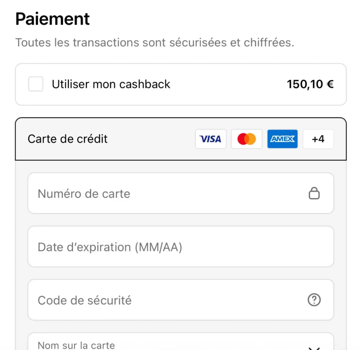Click the Visa card logo icon
Viewport: 362px width, 350px height.
211,139
